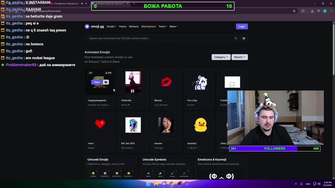335x188 pixels.
Task: Click the microphone tray icon
Action: pyautogui.click(x=301, y=184)
